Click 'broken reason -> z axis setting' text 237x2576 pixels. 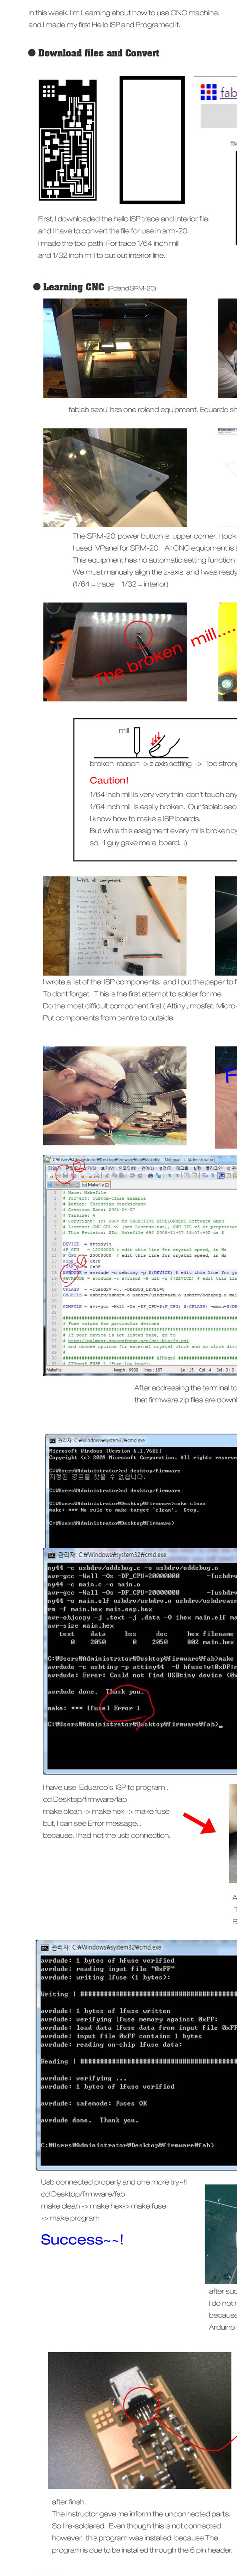(x=140, y=763)
